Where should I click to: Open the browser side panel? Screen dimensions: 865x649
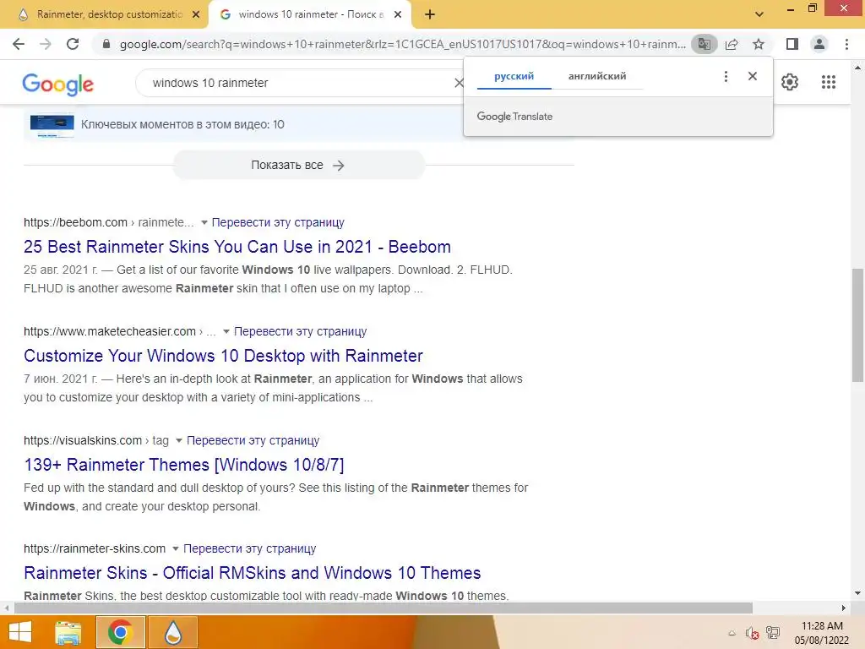coord(792,44)
